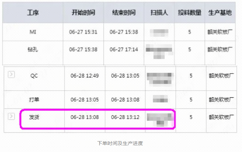The width and height of the screenshot is (242, 152).
Task: Click the QC process name
Action: coord(34,76)
